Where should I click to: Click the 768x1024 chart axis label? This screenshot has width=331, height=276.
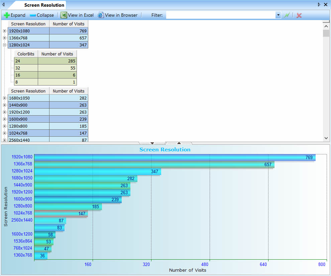pos(23,248)
